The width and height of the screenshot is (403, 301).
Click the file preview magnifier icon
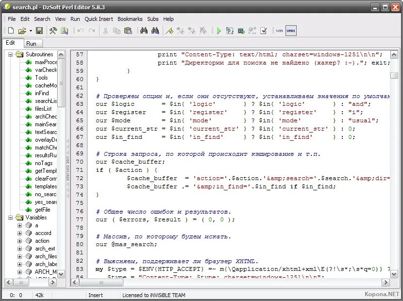pyautogui.click(x=64, y=31)
